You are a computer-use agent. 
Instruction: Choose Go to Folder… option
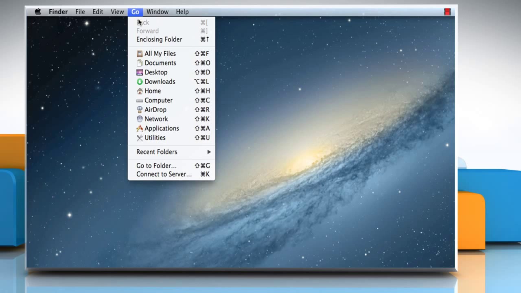click(171, 166)
